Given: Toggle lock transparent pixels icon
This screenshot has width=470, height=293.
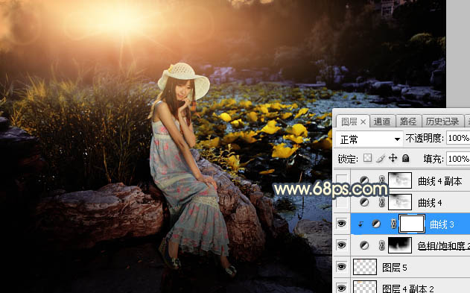Looking at the screenshot, I should click(367, 158).
